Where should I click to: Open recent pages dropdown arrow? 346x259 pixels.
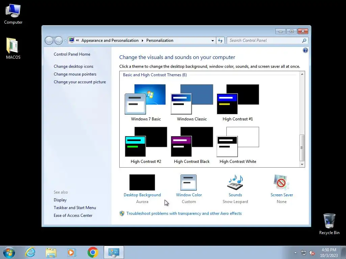65,41
